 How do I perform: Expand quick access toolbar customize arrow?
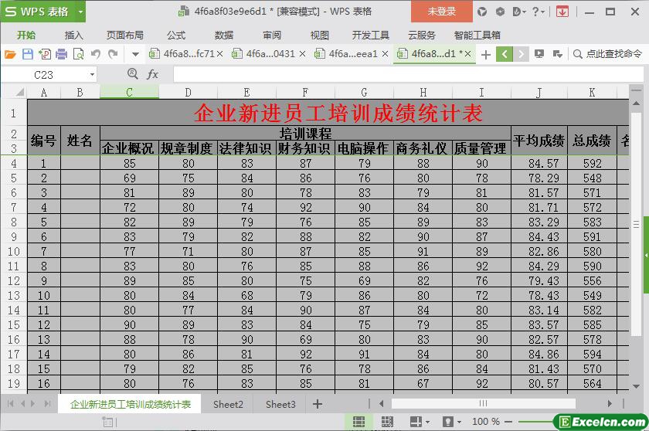pos(135,54)
